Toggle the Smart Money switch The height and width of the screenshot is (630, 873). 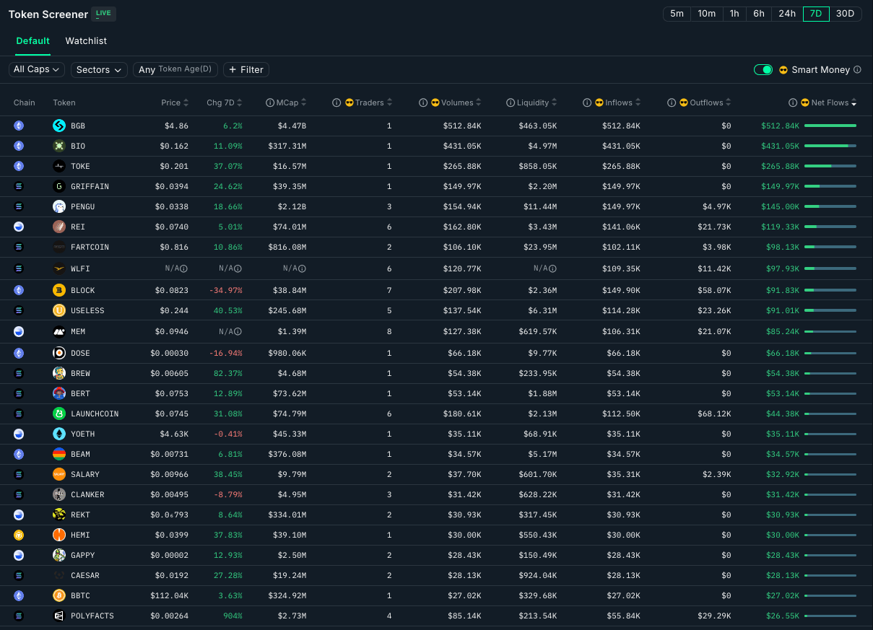763,70
